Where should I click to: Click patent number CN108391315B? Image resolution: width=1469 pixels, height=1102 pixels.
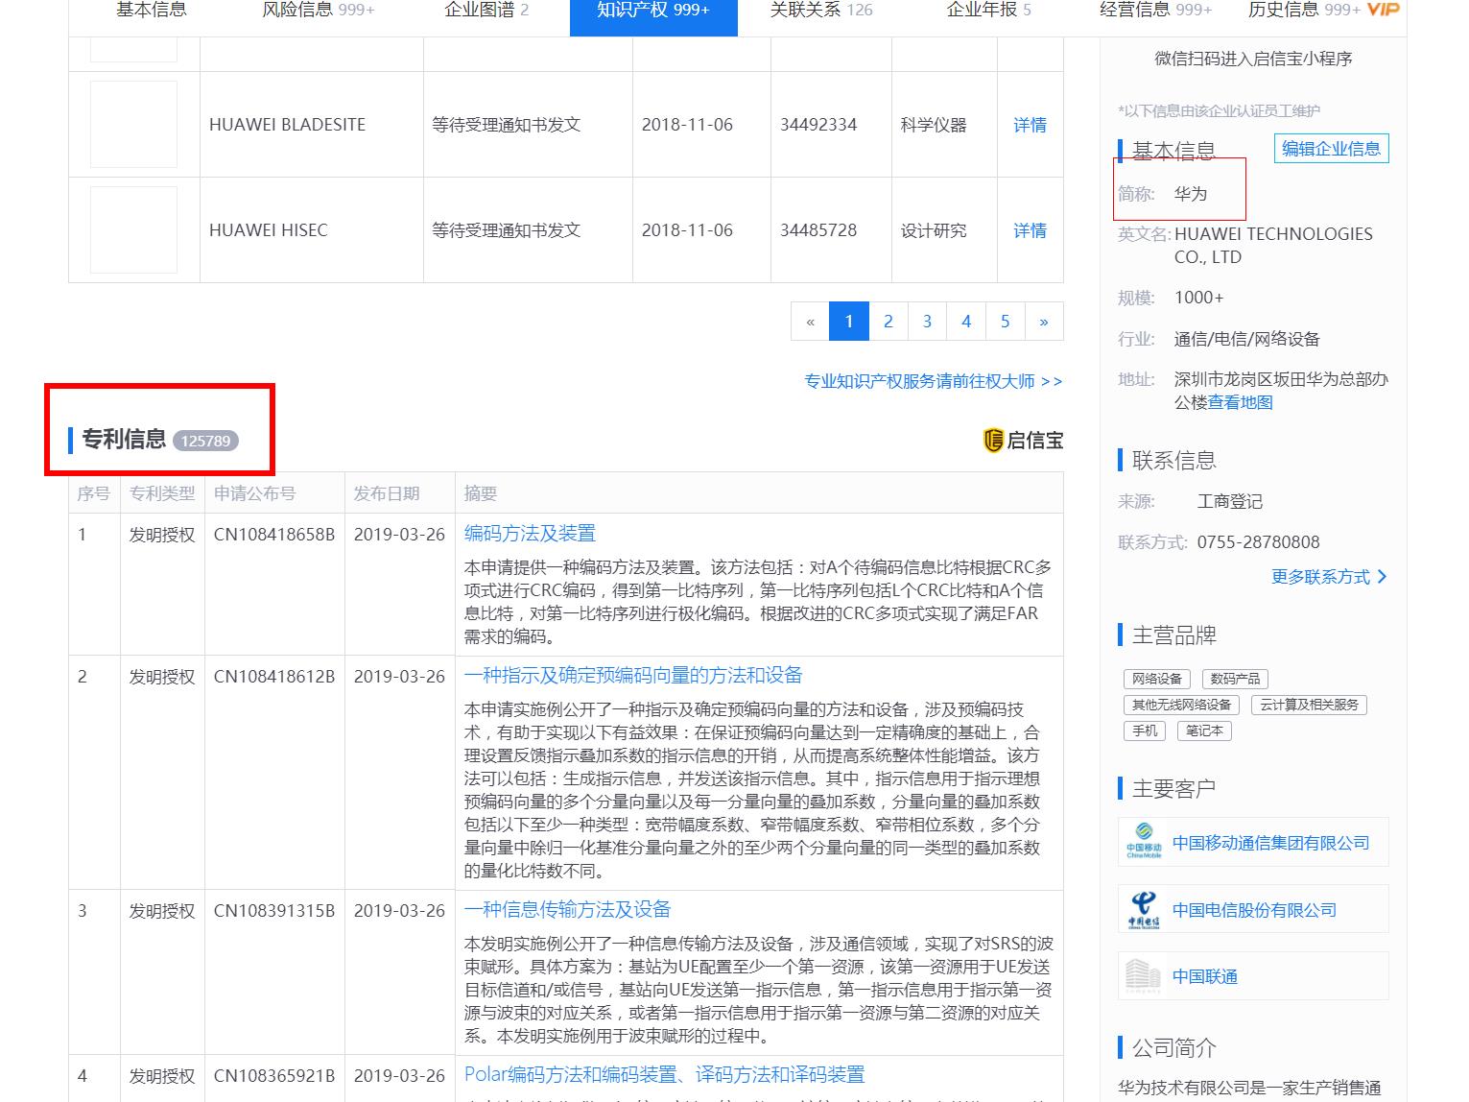[274, 910]
